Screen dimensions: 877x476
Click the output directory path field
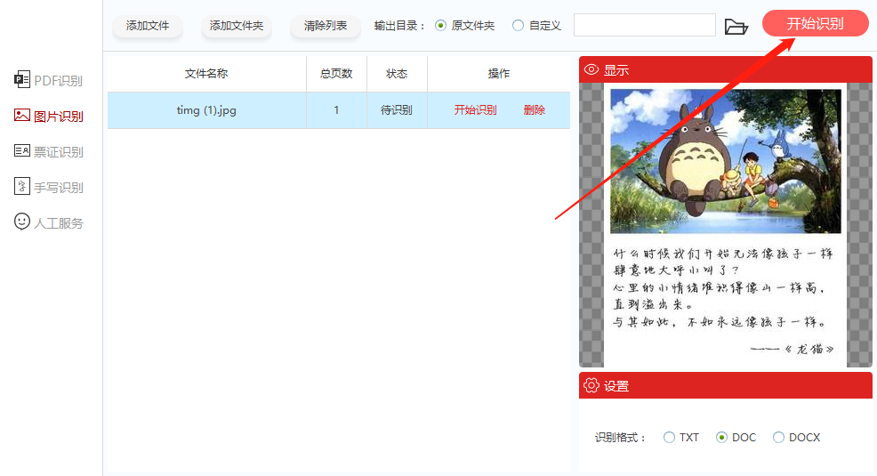[x=645, y=25]
